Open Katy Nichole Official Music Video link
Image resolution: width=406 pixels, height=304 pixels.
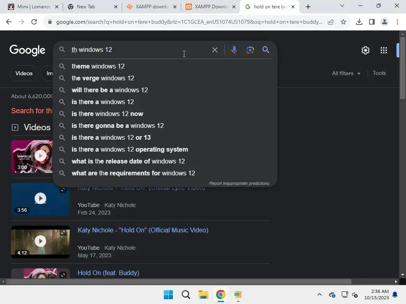143,230
